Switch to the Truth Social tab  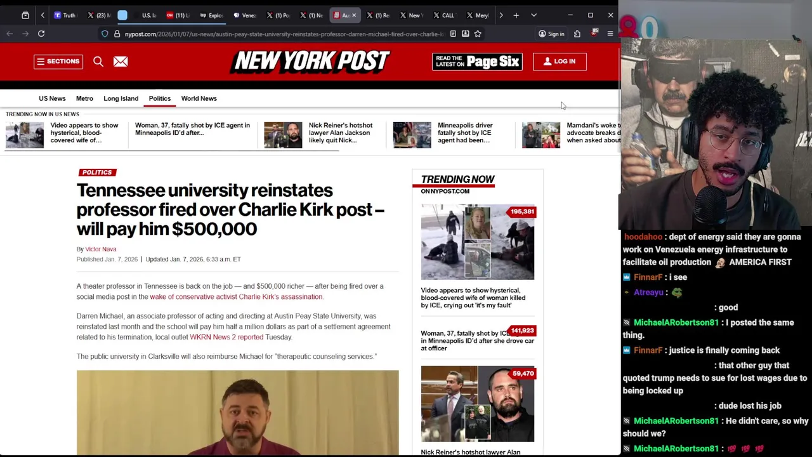(x=65, y=15)
